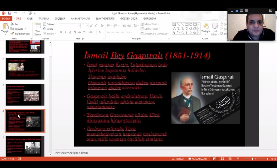The image size is (277, 168).
Task: Apply text shadow with S icon
Action: [x=75, y=32]
